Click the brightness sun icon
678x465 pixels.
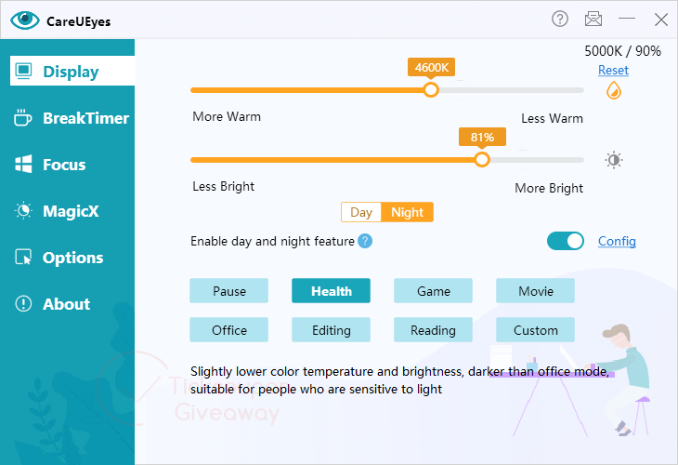[x=614, y=160]
